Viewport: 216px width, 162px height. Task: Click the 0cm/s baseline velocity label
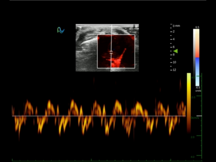tap(195, 118)
